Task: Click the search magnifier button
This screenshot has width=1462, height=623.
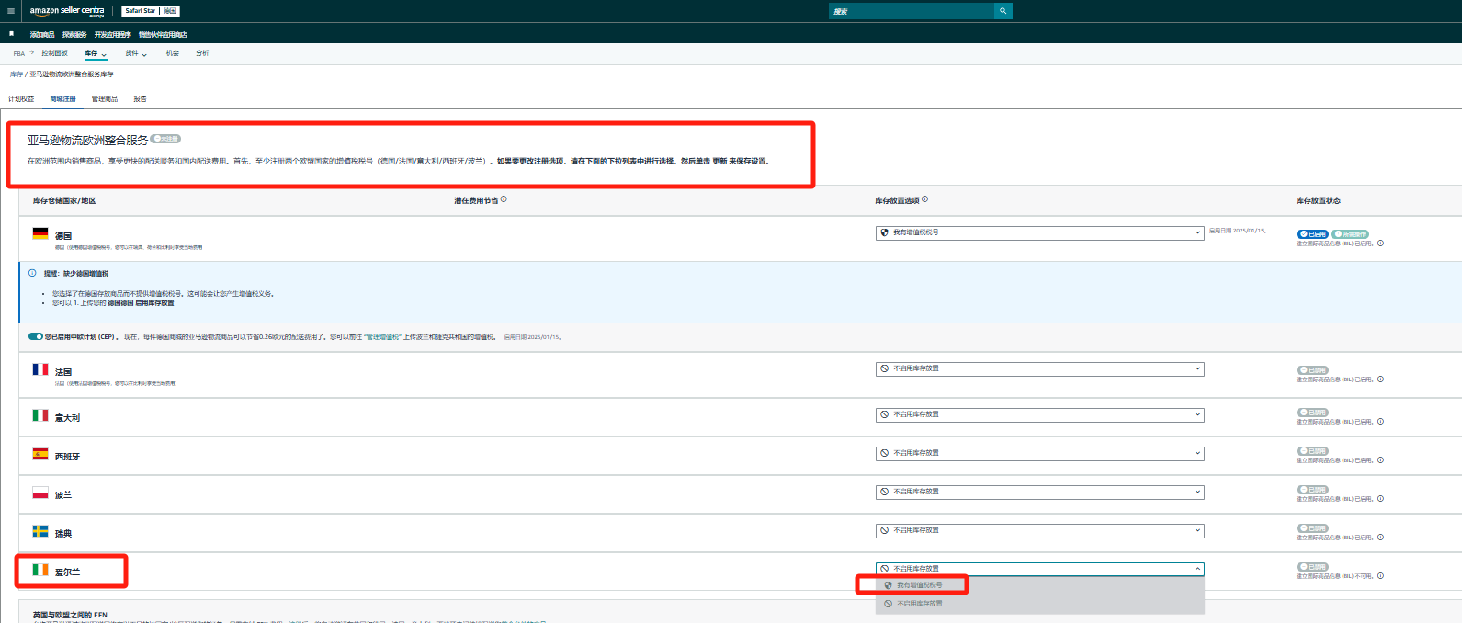Action: point(1003,11)
